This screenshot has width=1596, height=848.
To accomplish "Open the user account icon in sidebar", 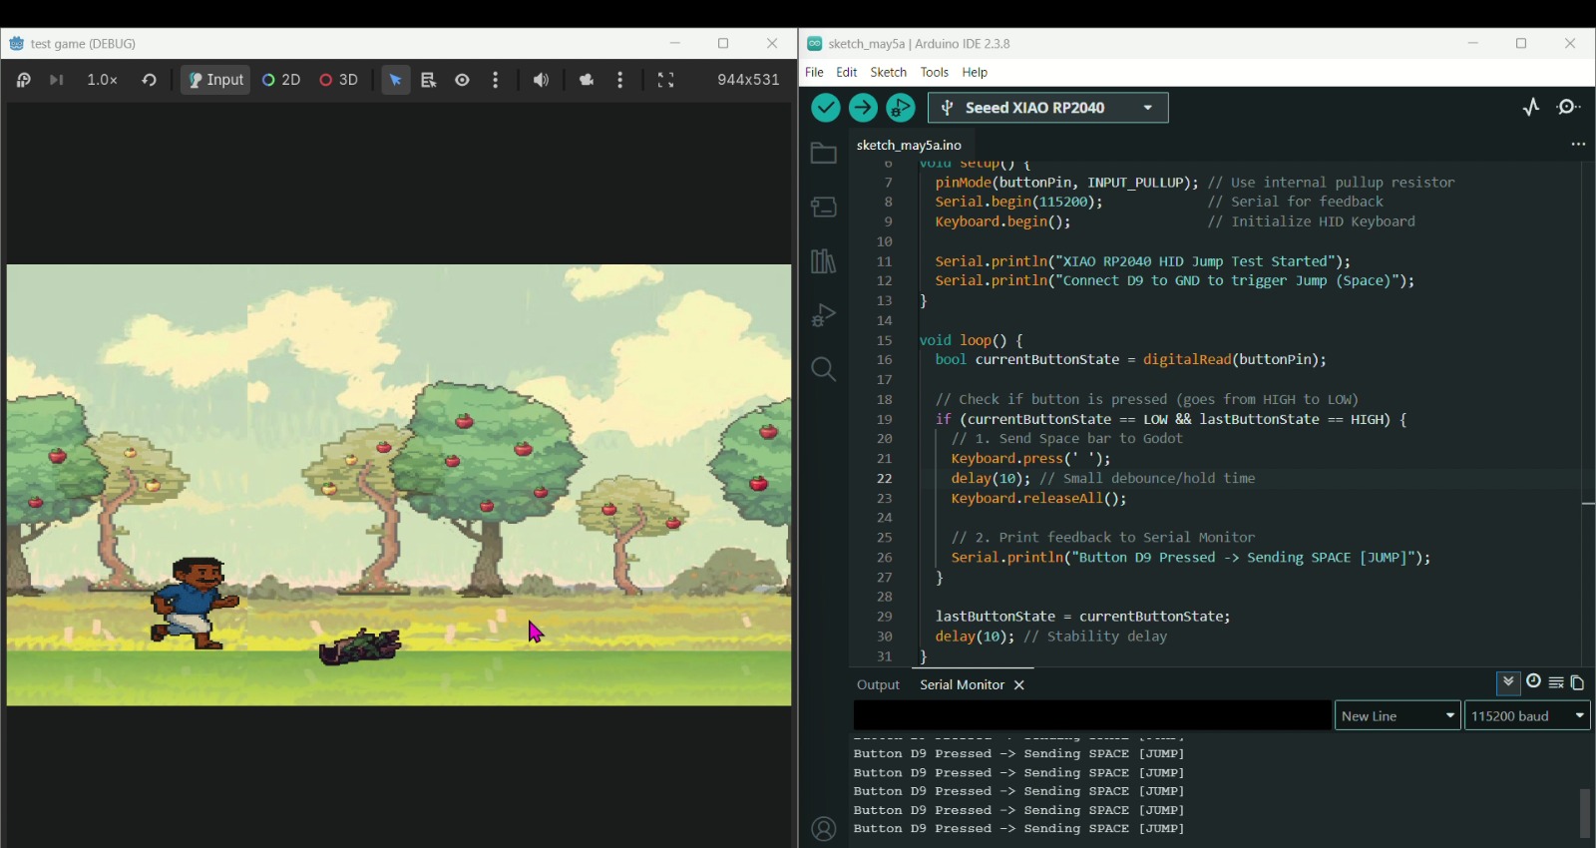I will pyautogui.click(x=823, y=829).
